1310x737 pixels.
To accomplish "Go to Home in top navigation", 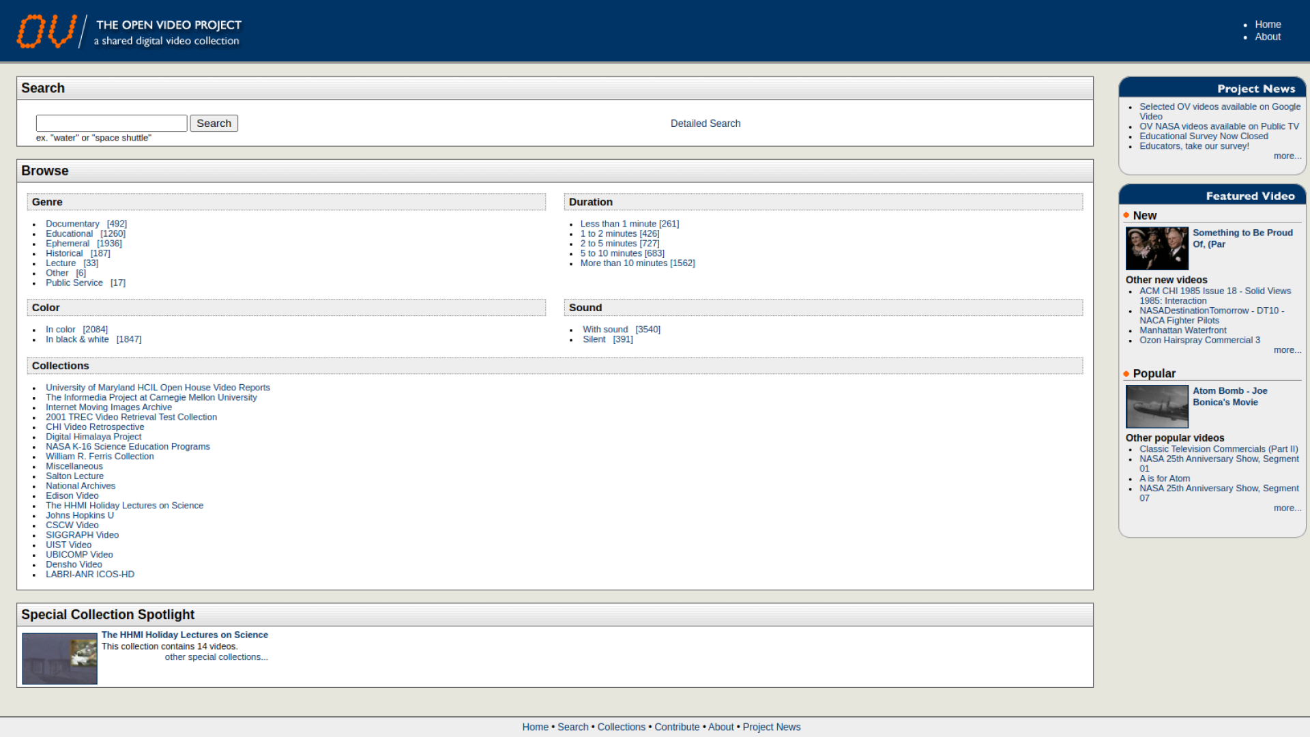I will tap(1268, 25).
